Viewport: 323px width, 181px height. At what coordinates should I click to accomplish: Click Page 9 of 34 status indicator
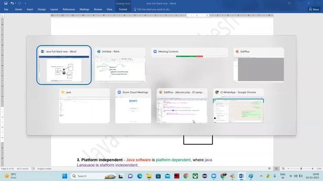coord(8,169)
